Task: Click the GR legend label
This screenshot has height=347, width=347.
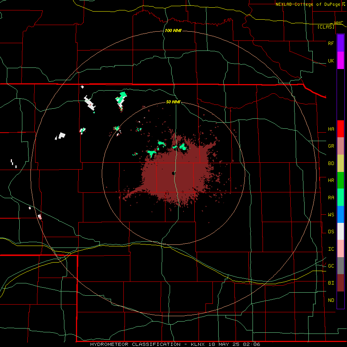Action: (x=331, y=146)
